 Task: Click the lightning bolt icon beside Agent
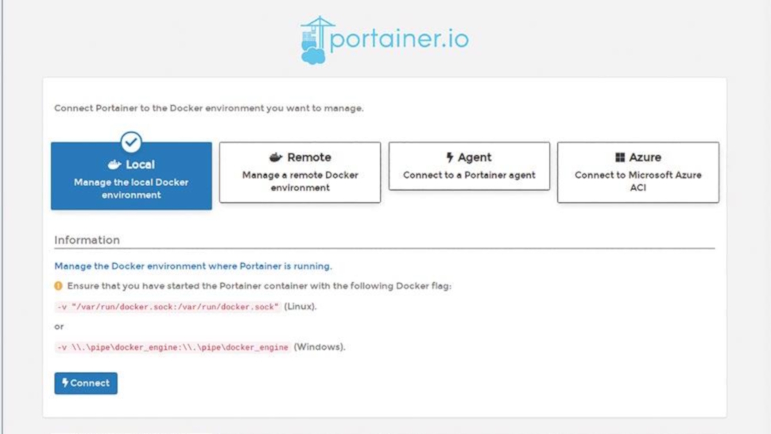click(x=449, y=157)
